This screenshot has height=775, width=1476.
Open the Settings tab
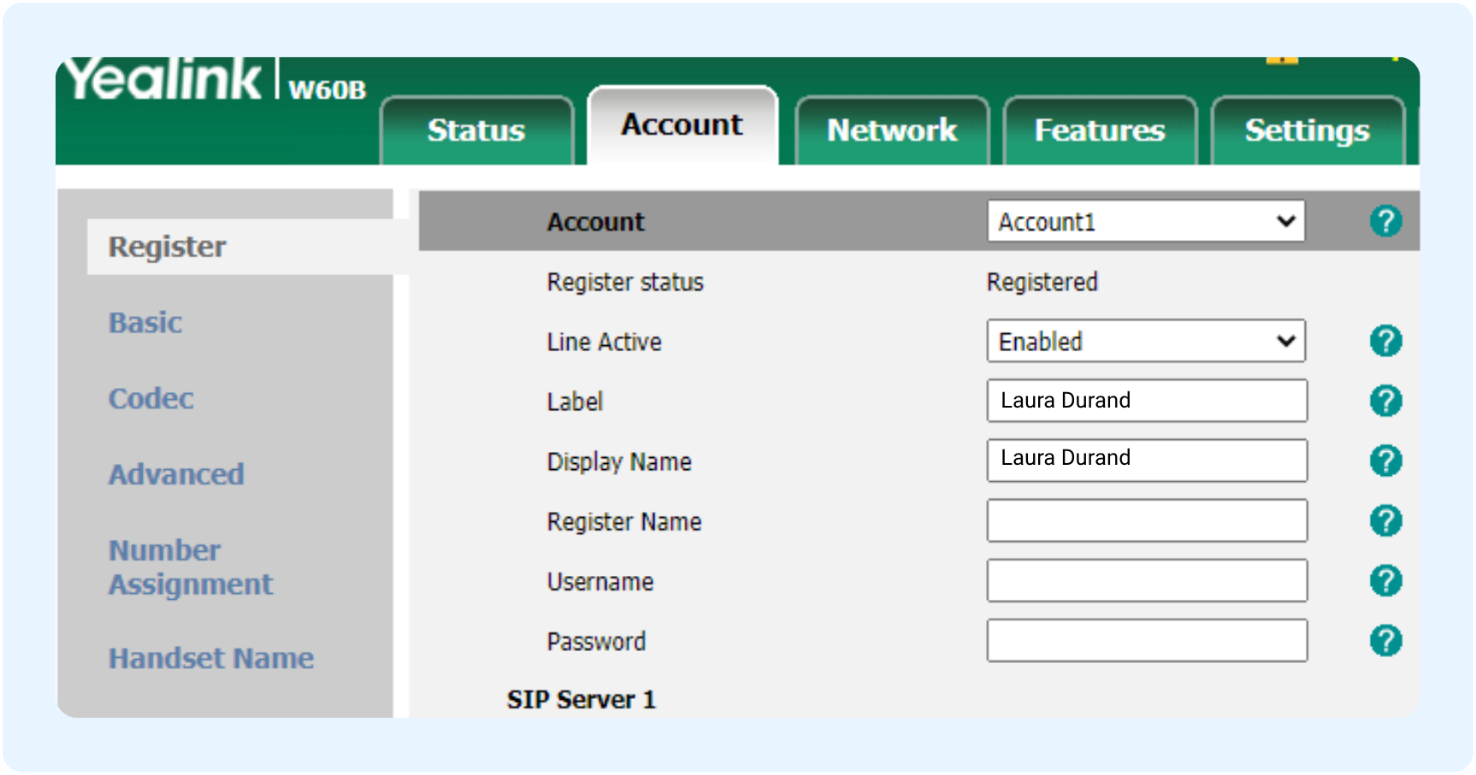1306,131
